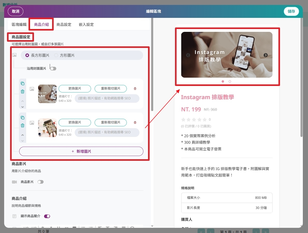Click the video camera icon beside 商品影片
The image size is (308, 233).
14,182
